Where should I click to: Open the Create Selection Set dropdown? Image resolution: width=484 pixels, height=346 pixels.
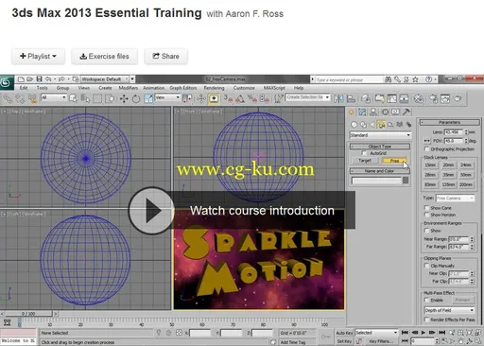point(308,97)
